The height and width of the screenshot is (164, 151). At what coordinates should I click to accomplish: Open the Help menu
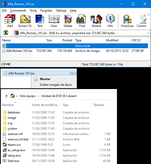point(73,11)
